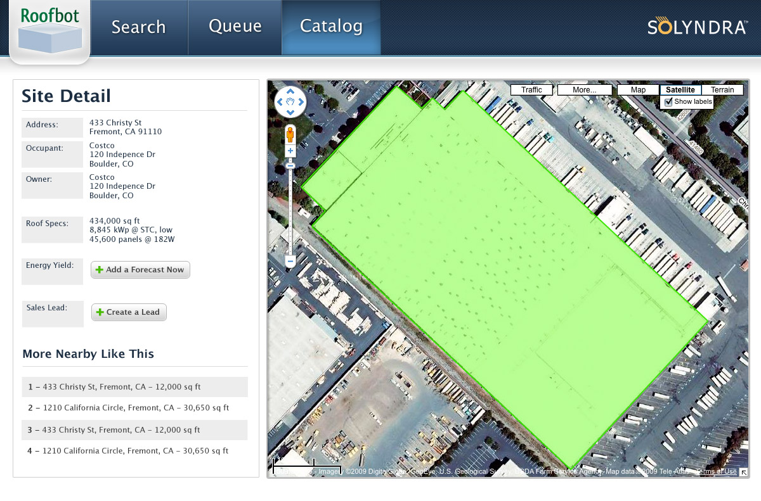Pan the map left arrow

point(280,102)
